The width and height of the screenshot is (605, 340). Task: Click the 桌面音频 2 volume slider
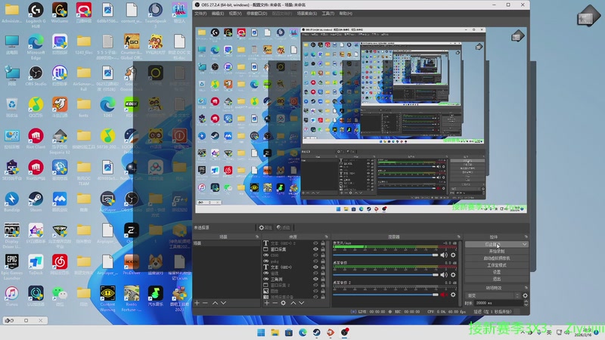click(386, 295)
